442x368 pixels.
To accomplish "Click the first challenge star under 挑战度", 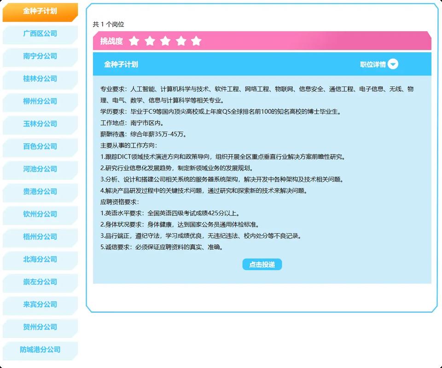I will click(134, 41).
